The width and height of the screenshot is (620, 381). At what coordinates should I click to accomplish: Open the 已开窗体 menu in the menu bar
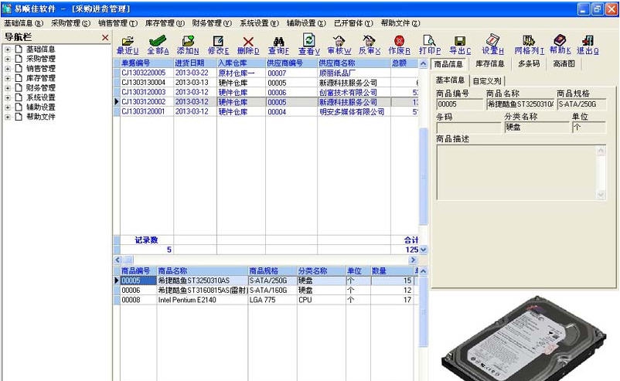(353, 23)
